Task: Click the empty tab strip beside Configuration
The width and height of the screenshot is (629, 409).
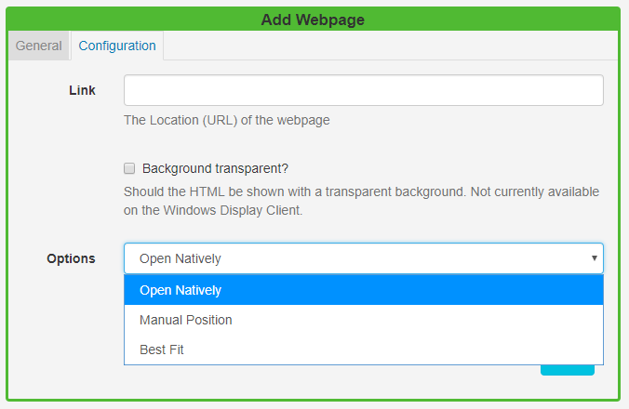Action: [x=391, y=46]
